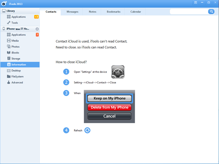Screen dimensions: 219x164
Task: Click the blue Refresh icon
Action: pos(87,130)
